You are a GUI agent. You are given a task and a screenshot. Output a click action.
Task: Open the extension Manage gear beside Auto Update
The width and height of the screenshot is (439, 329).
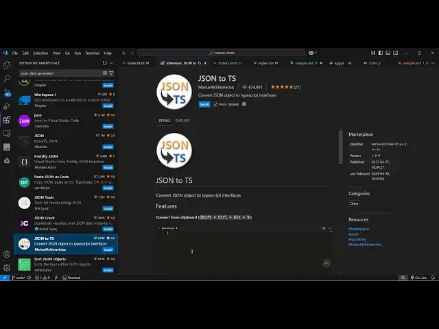(x=244, y=104)
